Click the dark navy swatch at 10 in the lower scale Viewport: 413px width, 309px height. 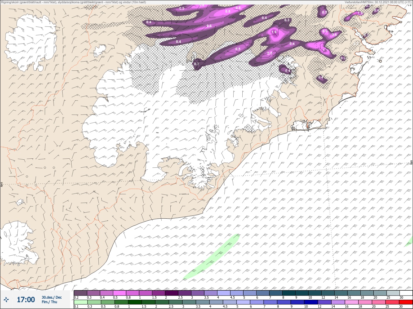click(x=311, y=302)
